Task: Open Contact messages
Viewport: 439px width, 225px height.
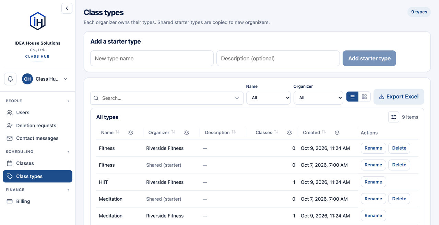Action: 37,138
